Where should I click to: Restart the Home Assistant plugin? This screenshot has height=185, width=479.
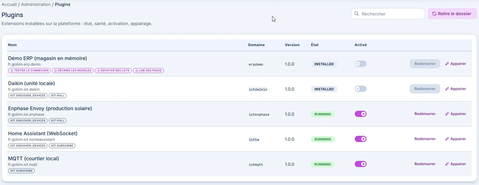(425, 139)
